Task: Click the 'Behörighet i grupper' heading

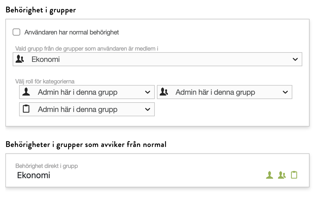Action: click(x=41, y=10)
